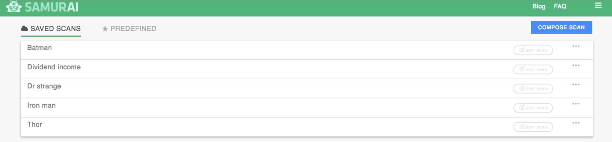Edit the Batman scan

533,50
